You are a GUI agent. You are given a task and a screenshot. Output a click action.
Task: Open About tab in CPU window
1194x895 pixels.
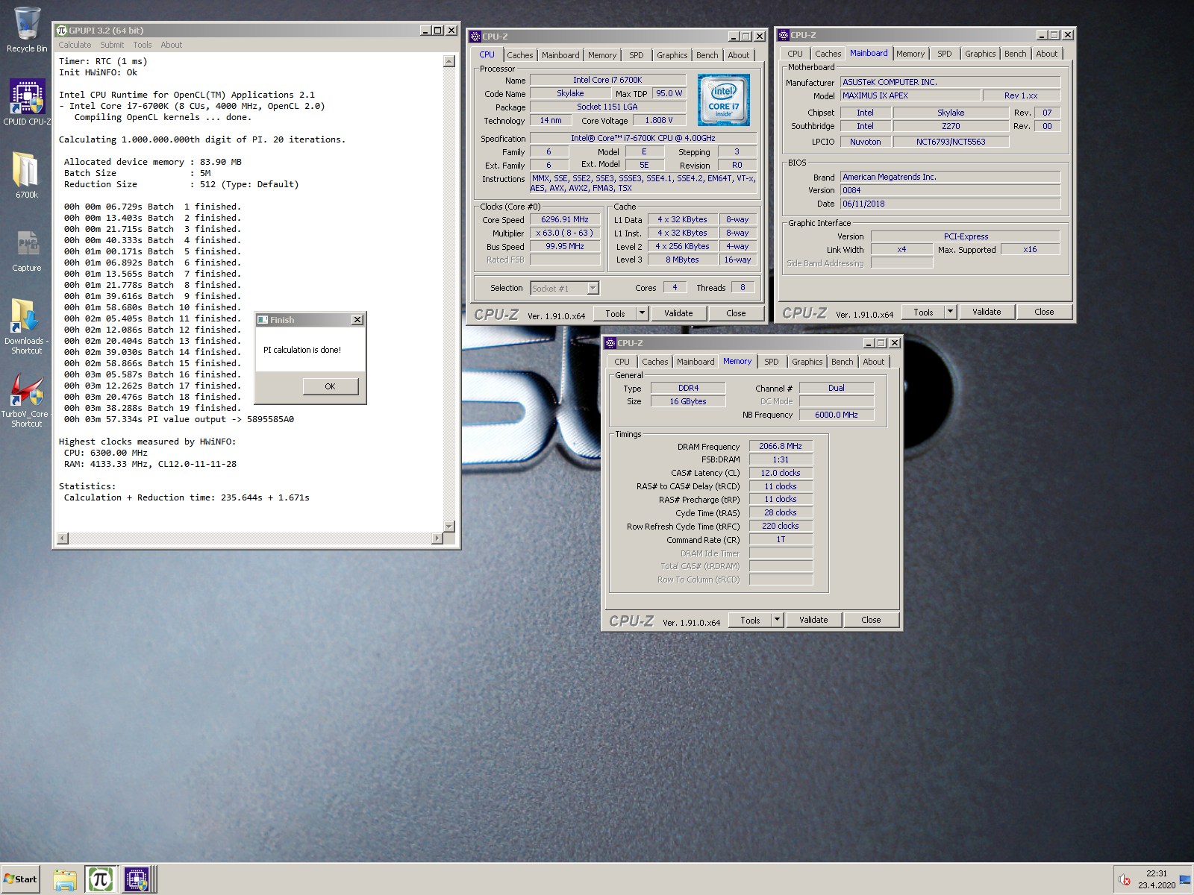click(x=739, y=55)
